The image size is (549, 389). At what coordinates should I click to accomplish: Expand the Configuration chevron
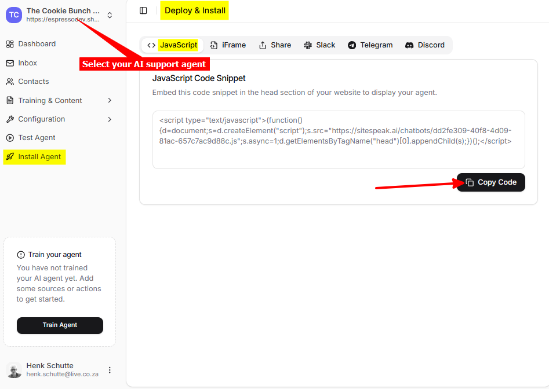(110, 119)
